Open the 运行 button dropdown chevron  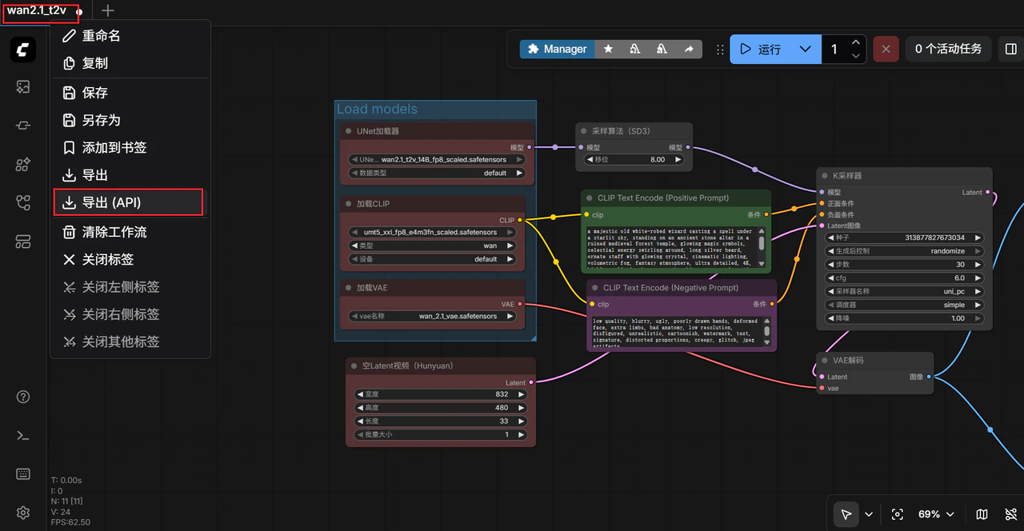pos(806,49)
